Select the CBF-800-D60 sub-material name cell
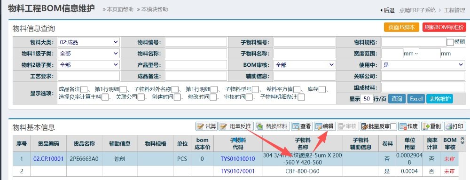This screenshot has width=470, height=180. coord(302,172)
